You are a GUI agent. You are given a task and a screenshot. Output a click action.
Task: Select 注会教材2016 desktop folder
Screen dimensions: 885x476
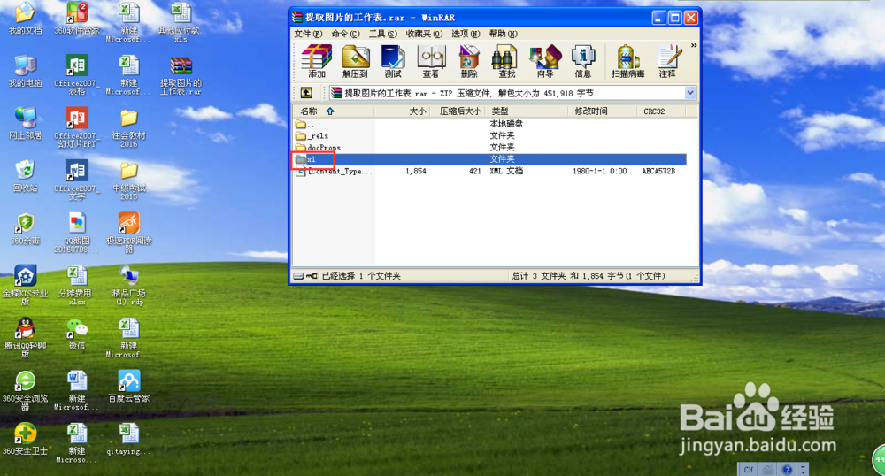(x=128, y=128)
